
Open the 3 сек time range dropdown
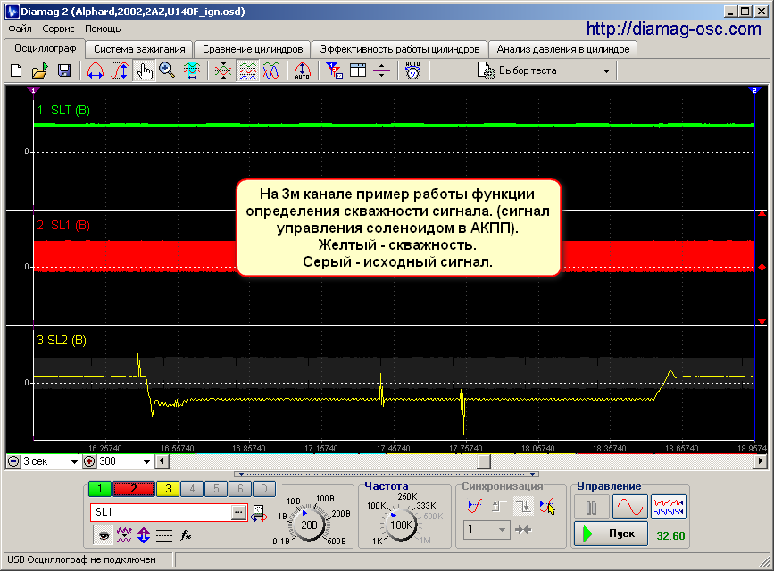[74, 462]
